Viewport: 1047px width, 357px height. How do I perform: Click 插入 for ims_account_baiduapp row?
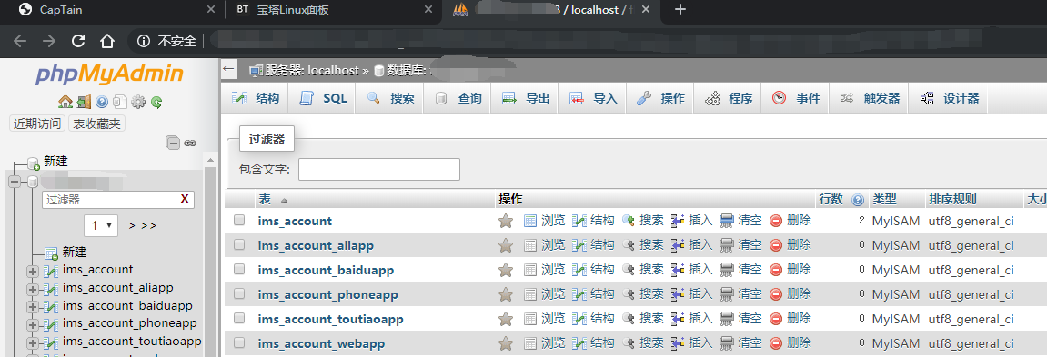(x=691, y=270)
